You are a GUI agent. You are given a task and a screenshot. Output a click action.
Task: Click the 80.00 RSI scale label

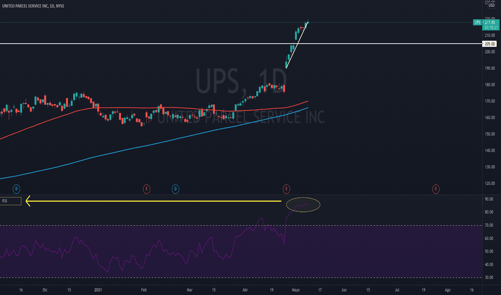[489, 212]
